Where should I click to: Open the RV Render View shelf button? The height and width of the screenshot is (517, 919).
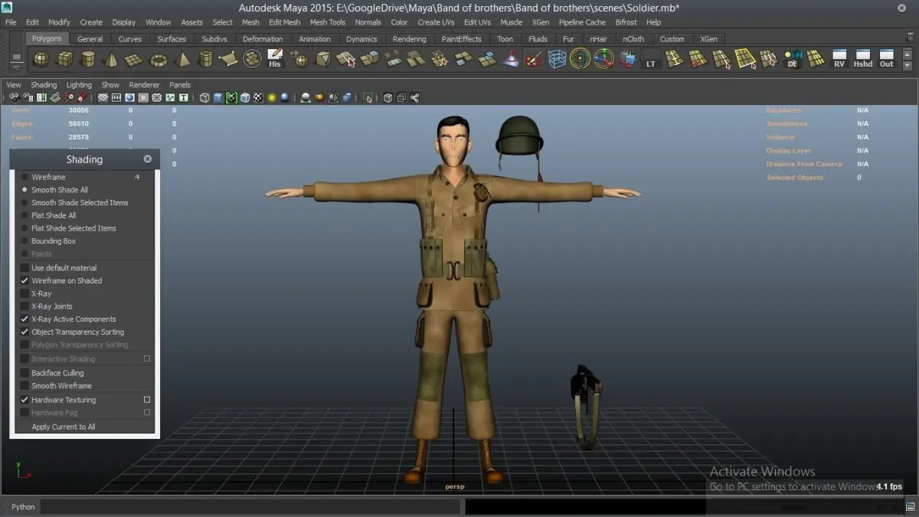tap(839, 59)
